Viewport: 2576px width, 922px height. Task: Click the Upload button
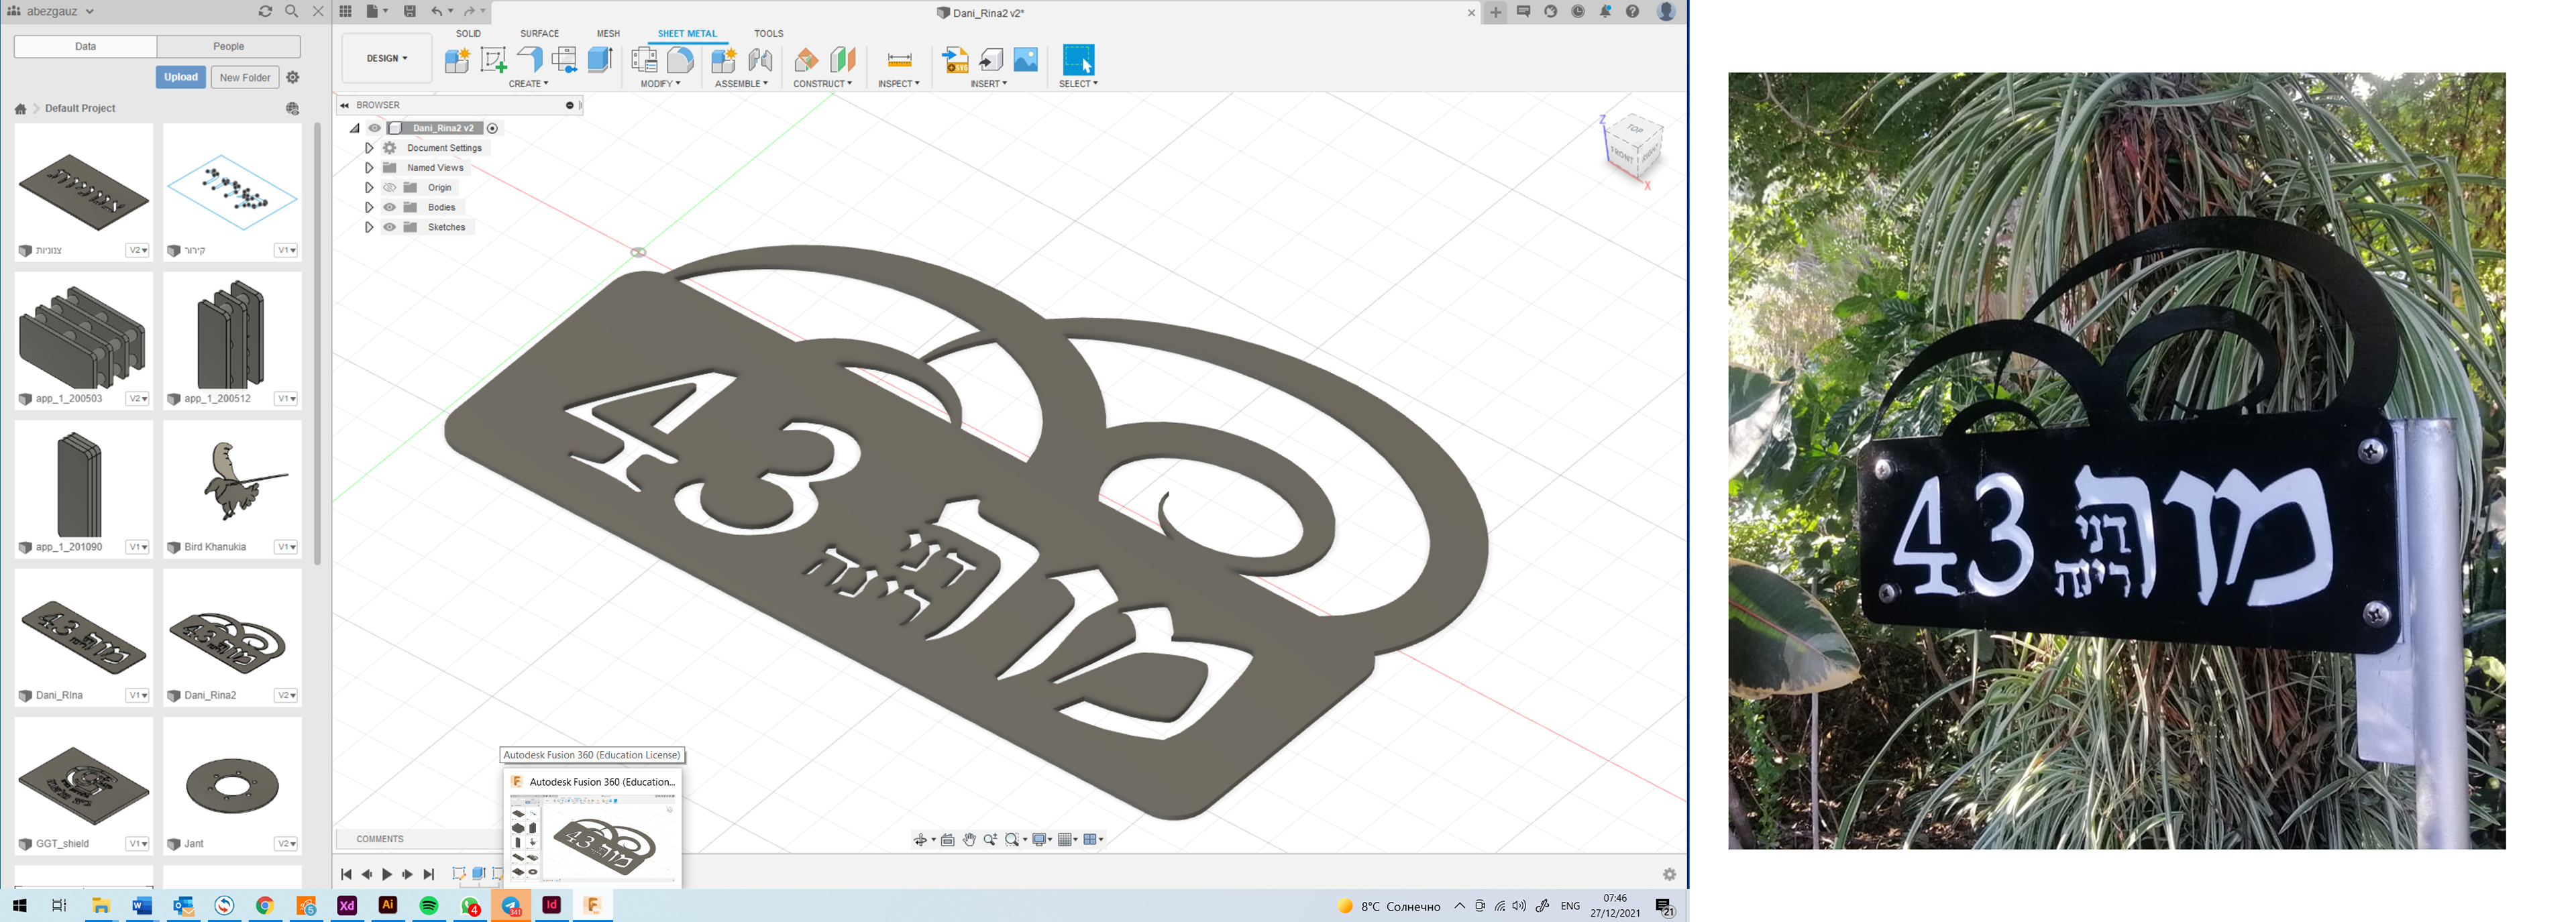pyautogui.click(x=181, y=77)
